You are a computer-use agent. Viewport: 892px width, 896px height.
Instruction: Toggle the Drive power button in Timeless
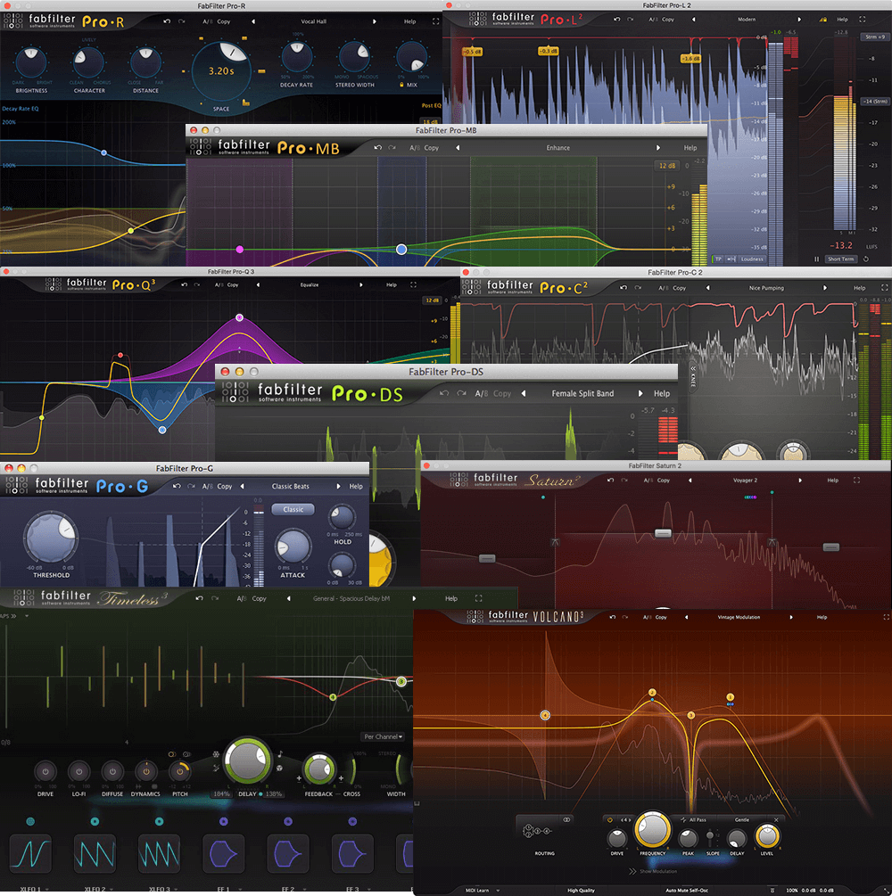(45, 770)
